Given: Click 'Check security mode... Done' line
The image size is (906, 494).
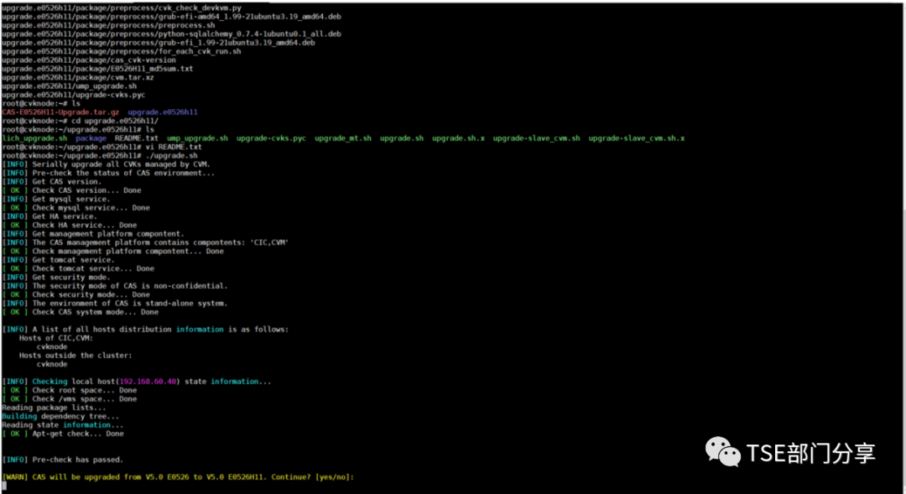Looking at the screenshot, I should pyautogui.click(x=75, y=294).
